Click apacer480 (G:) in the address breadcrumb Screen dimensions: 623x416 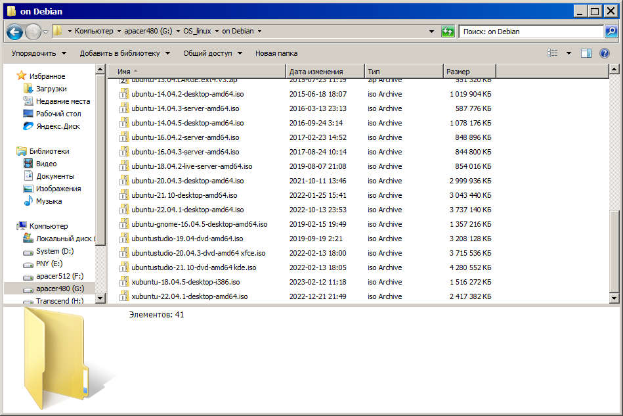tap(148, 31)
